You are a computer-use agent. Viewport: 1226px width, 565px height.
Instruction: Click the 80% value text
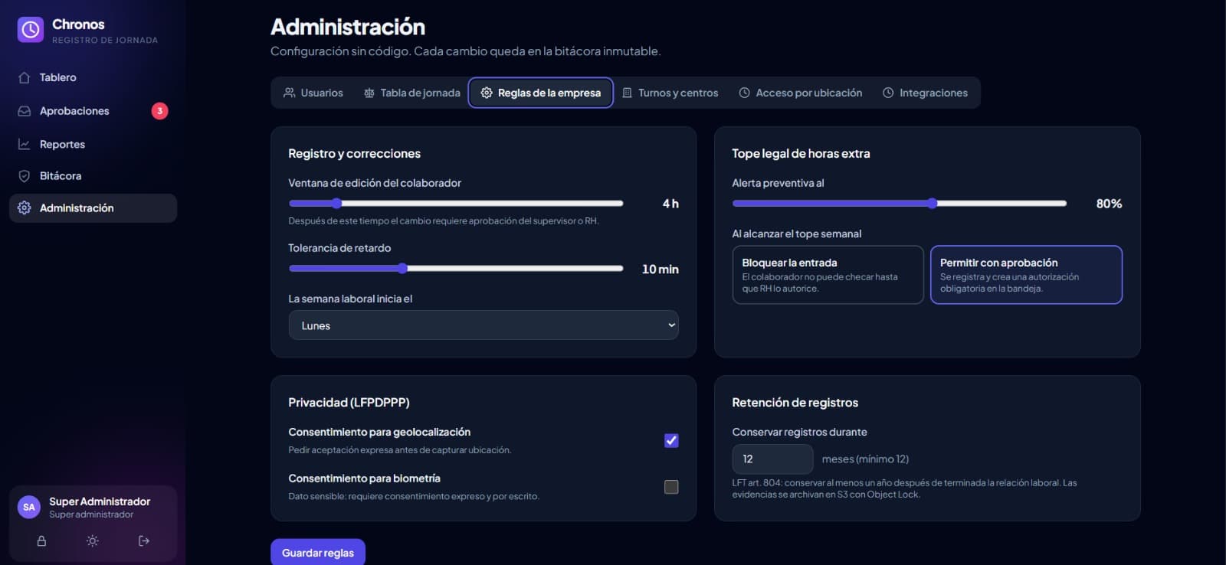point(1109,204)
